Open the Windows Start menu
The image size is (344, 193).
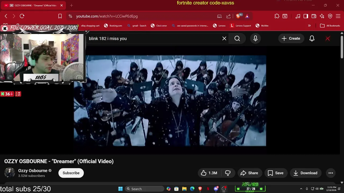click(120, 189)
